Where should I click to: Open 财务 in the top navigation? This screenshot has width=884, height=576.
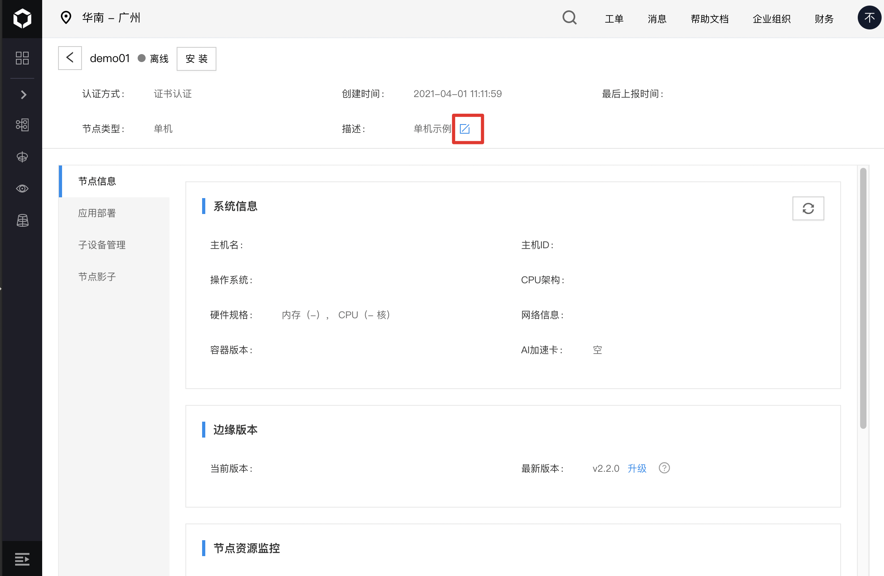[824, 19]
